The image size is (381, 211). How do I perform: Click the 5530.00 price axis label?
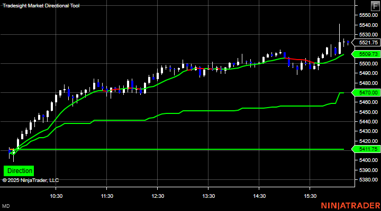tap(368, 35)
